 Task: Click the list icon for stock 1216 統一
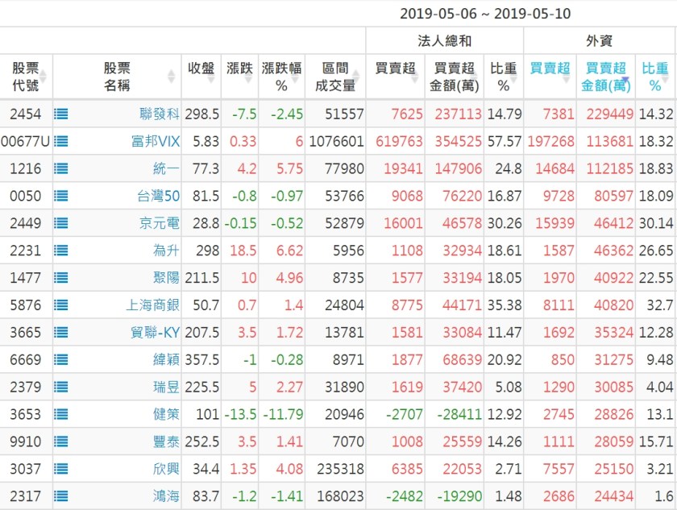point(60,169)
